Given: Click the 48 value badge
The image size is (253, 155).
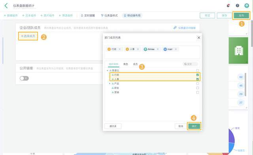Looking at the screenshot, I should click(241, 85).
